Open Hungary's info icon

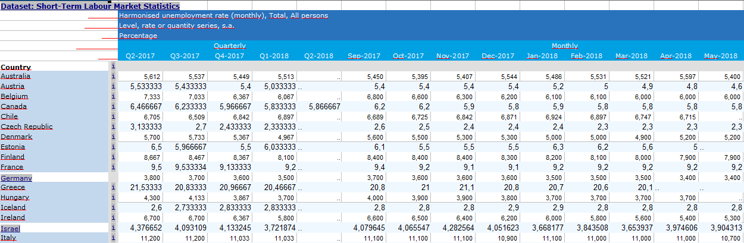click(113, 197)
